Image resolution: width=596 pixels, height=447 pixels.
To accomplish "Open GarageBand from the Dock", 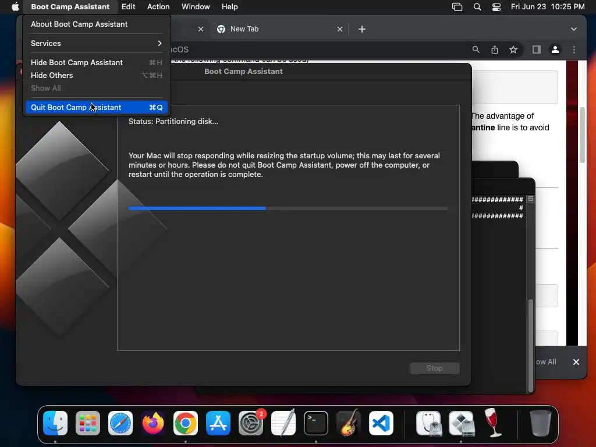I will [x=349, y=423].
